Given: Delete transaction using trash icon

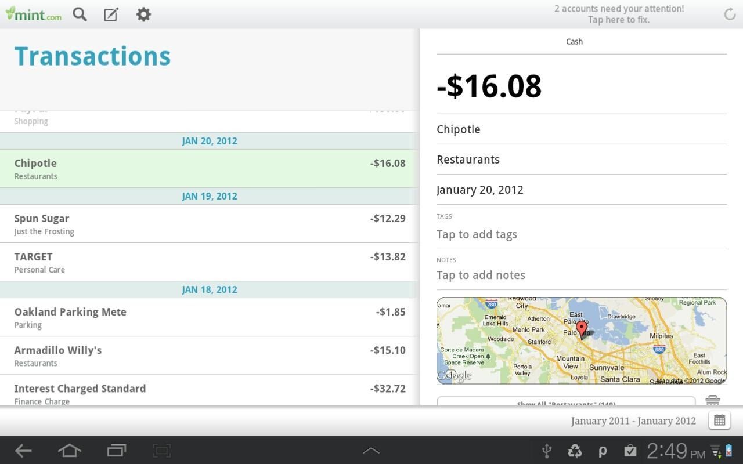Looking at the screenshot, I should 712,400.
